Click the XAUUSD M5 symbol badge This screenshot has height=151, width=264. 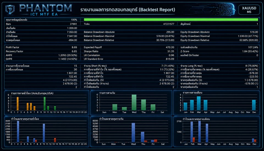249,10
